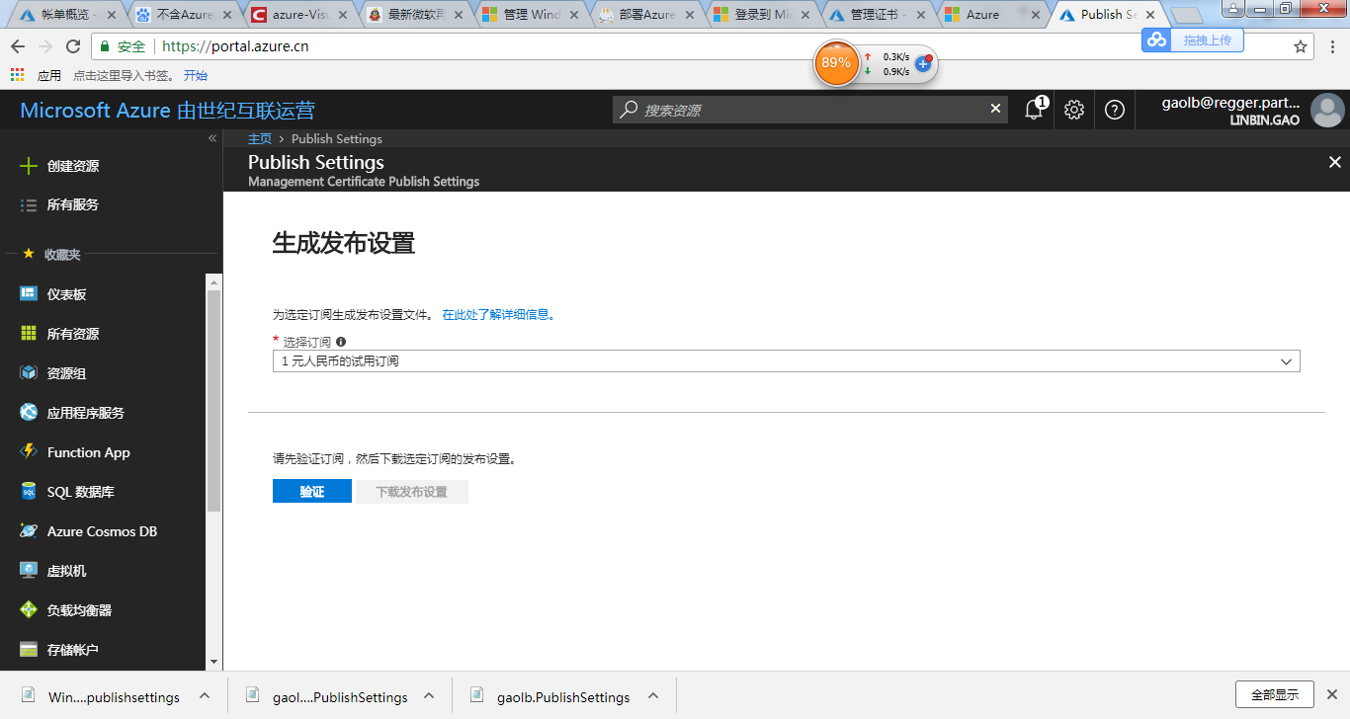Open the 应用 apps bookmark icon
The image size is (1350, 719).
17,75
